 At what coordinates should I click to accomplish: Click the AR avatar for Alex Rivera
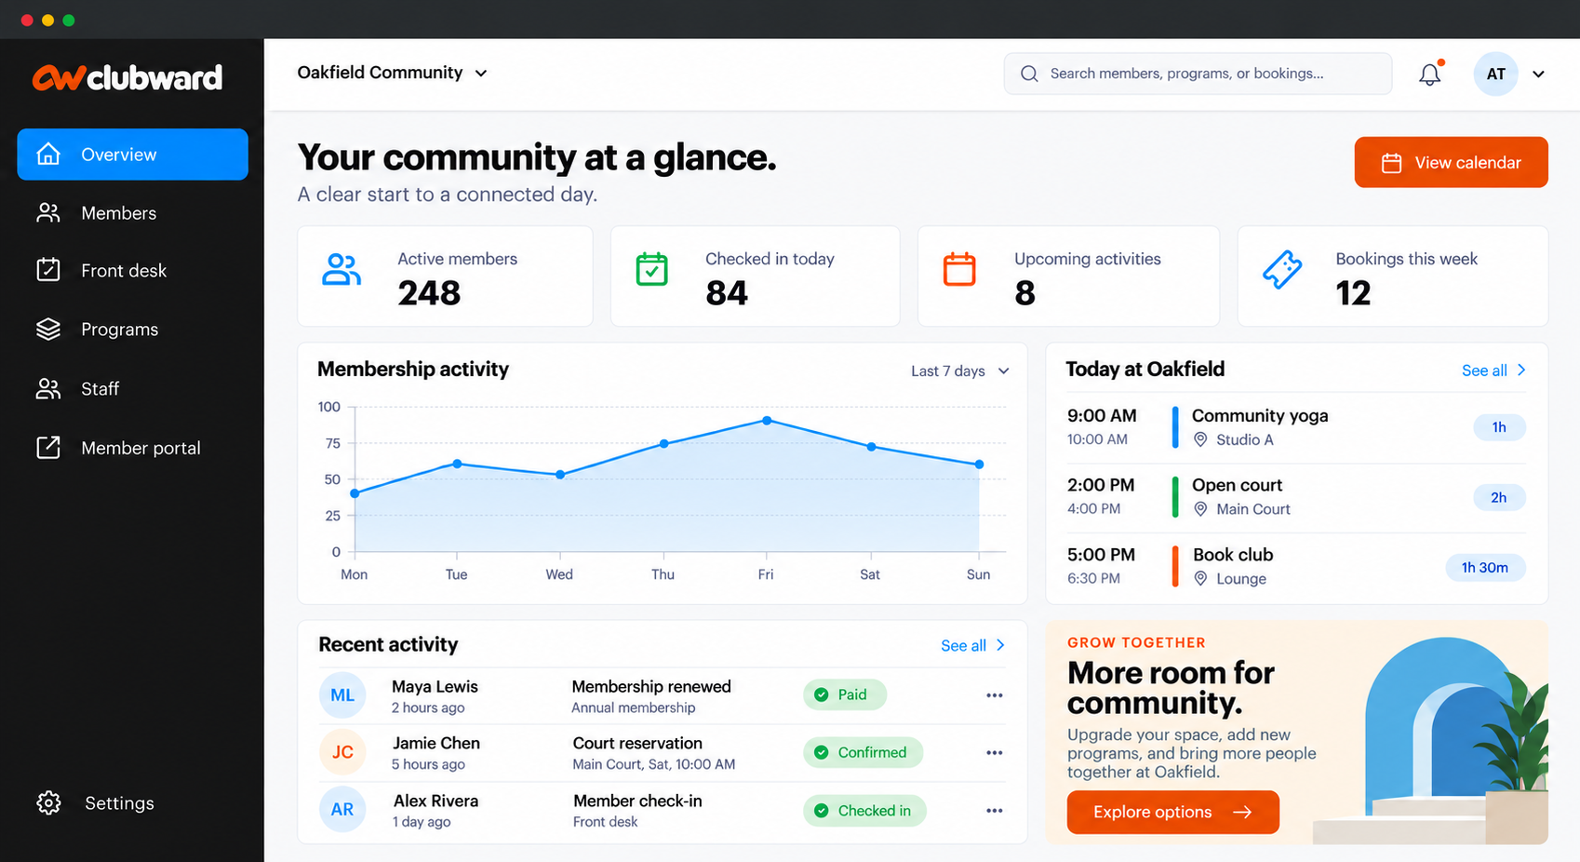(342, 810)
